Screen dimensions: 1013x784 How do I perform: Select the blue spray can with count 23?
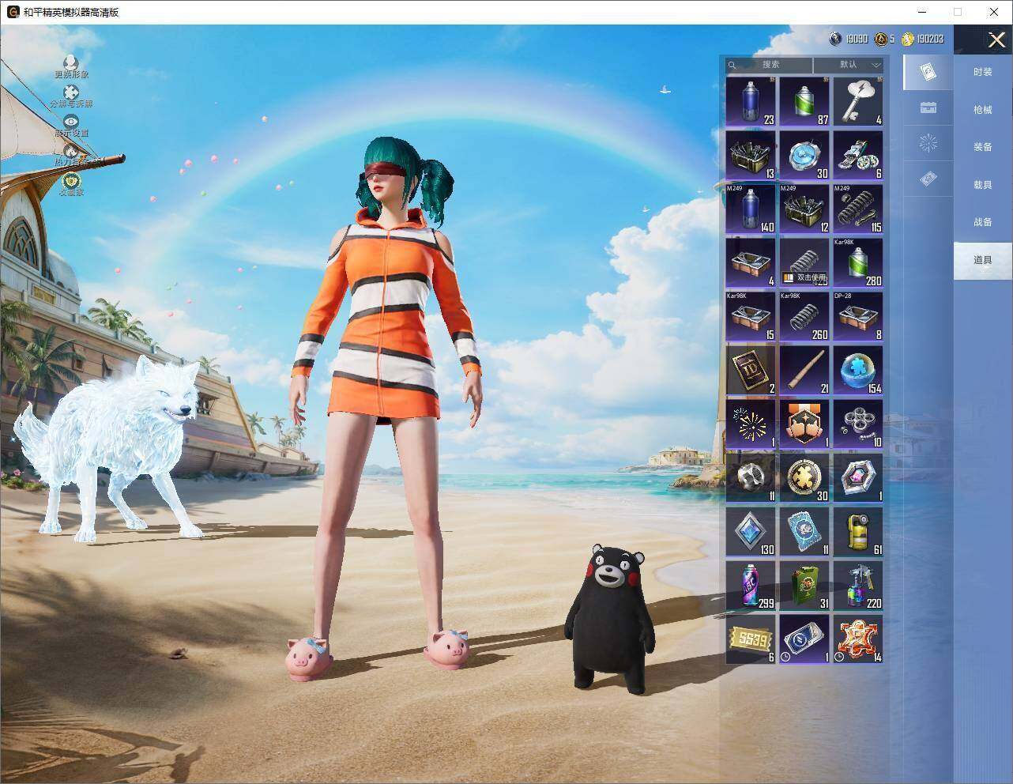tap(751, 101)
